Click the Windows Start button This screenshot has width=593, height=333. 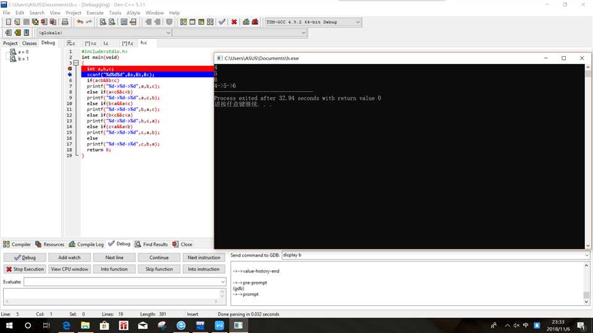click(x=9, y=326)
